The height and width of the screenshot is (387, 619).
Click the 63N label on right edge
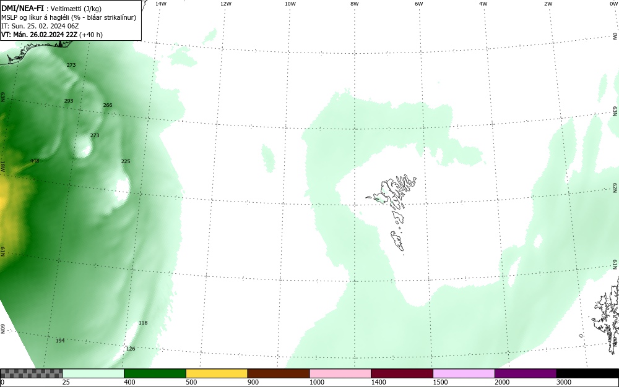615,111
